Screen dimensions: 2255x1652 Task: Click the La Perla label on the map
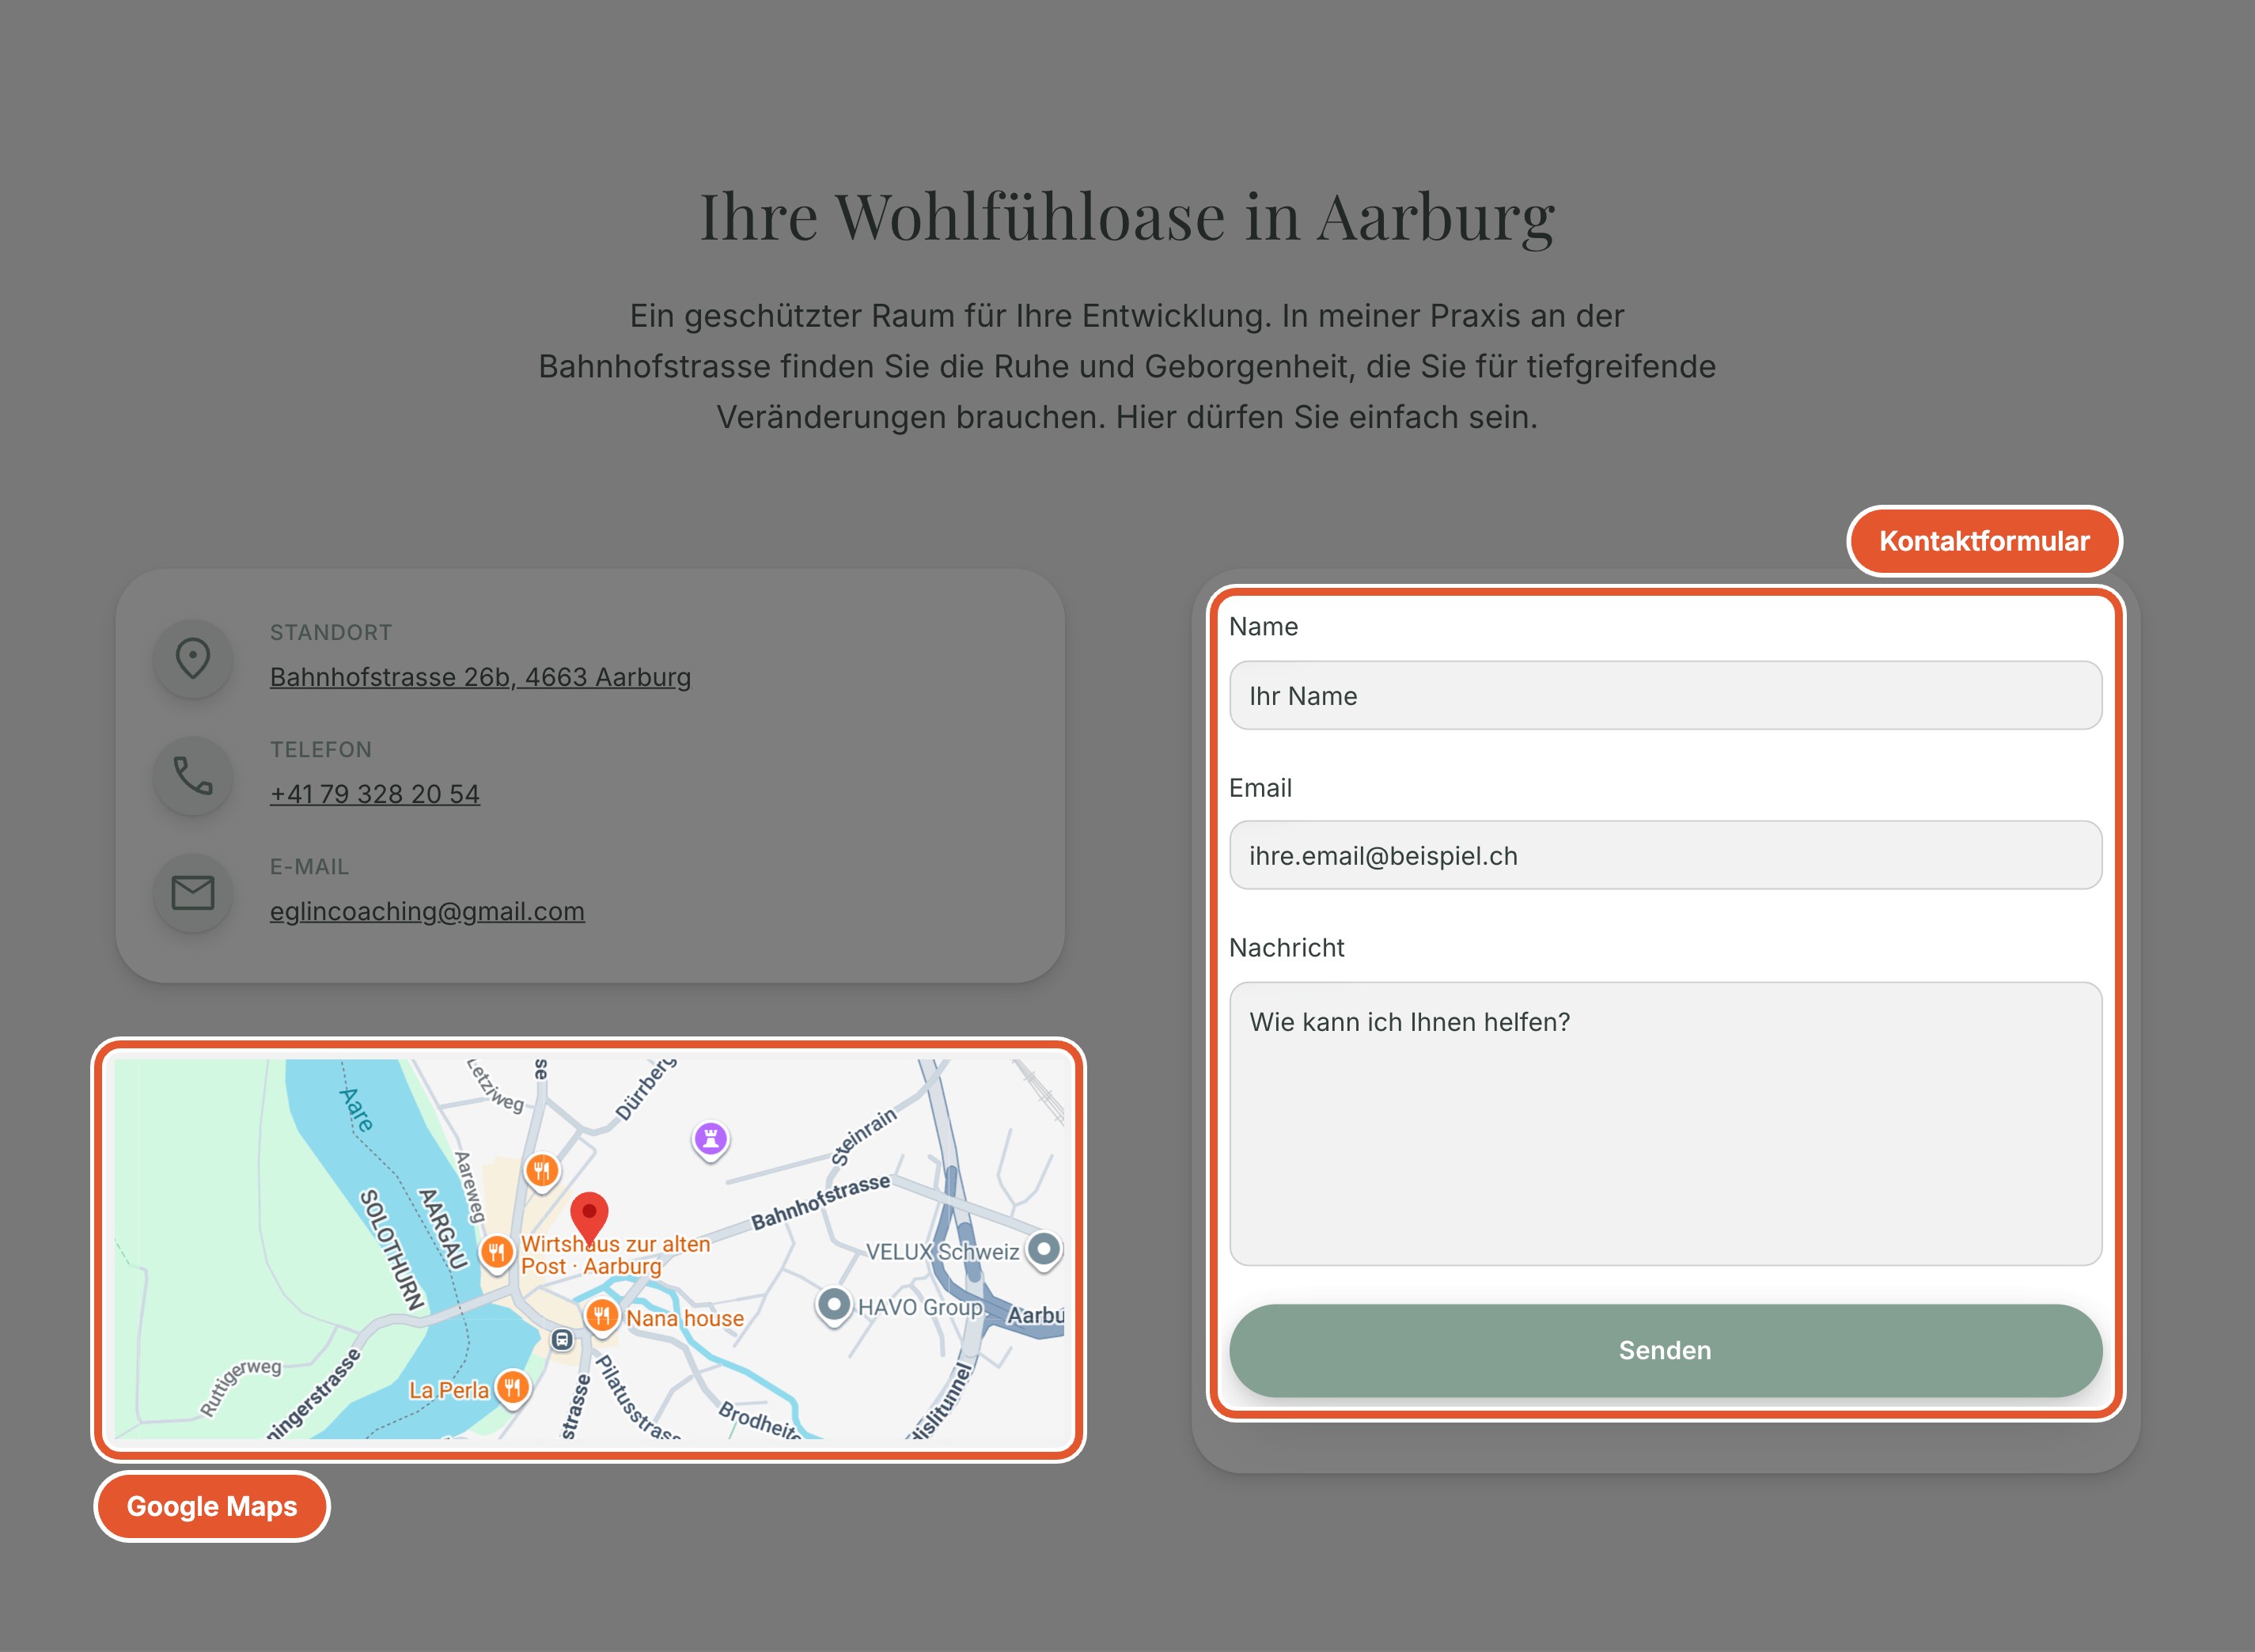(x=449, y=1390)
